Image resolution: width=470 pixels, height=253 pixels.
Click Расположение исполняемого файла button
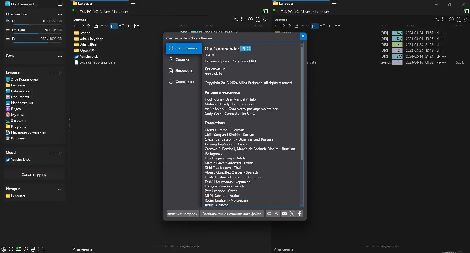232,214
